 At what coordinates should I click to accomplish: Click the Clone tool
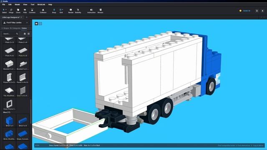point(18,11)
